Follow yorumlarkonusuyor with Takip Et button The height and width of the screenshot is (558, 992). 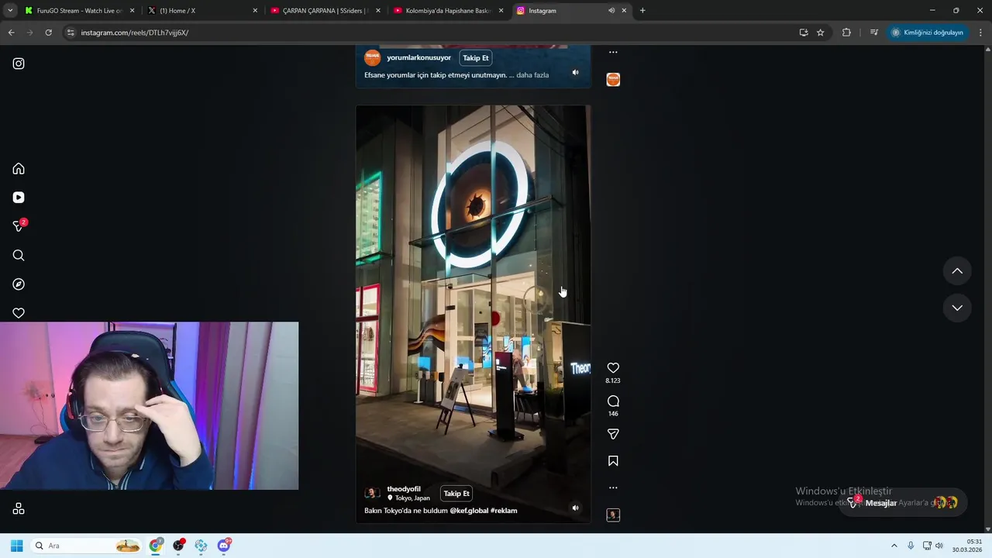pyautogui.click(x=475, y=58)
